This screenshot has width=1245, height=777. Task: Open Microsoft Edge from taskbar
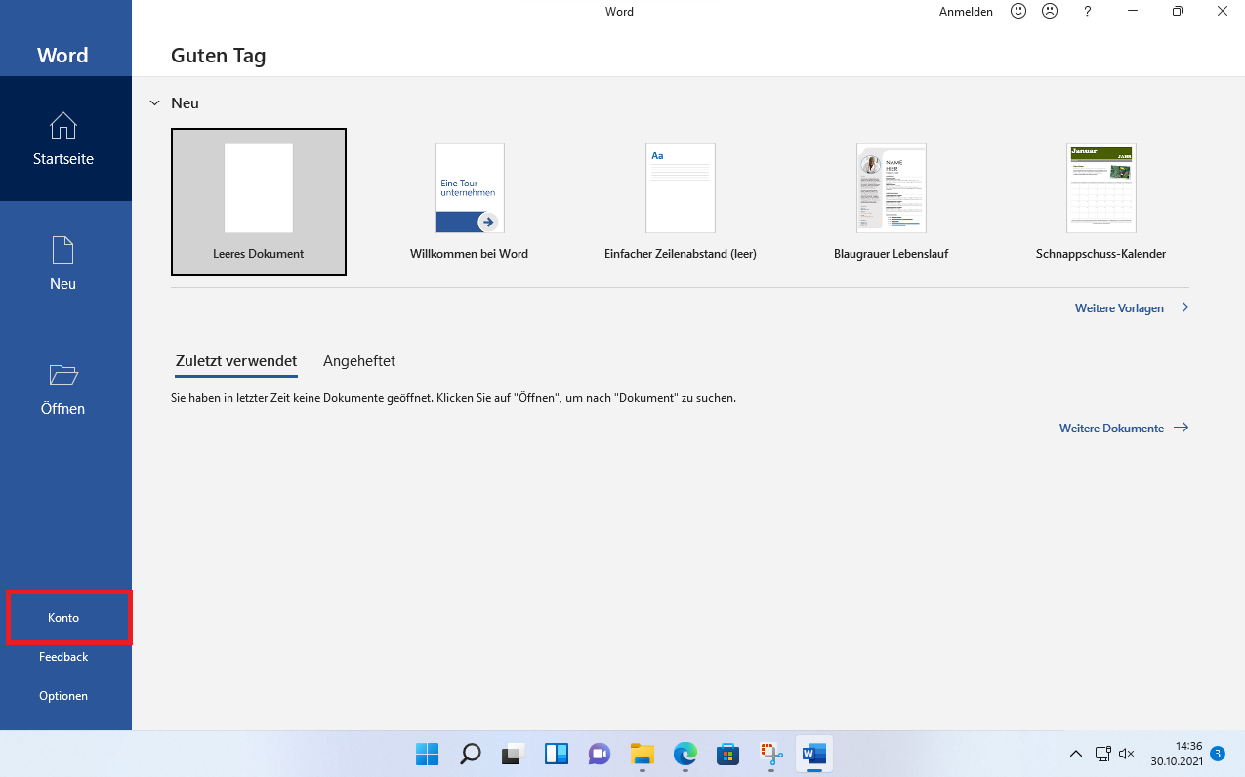[x=685, y=754]
